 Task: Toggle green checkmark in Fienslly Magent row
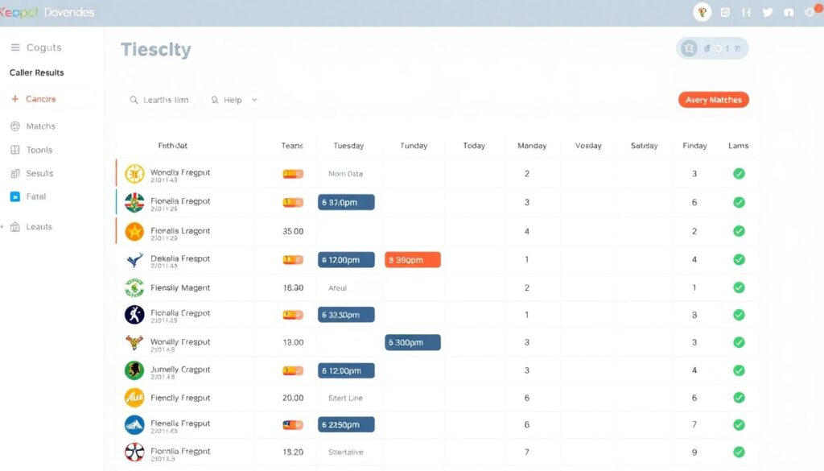(x=739, y=287)
